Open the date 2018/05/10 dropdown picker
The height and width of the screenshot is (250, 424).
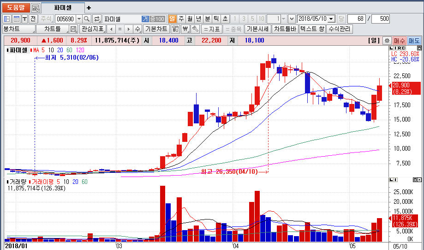[x=331, y=19]
